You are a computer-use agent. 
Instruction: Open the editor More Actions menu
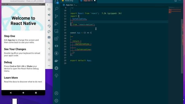(x=180, y=1)
